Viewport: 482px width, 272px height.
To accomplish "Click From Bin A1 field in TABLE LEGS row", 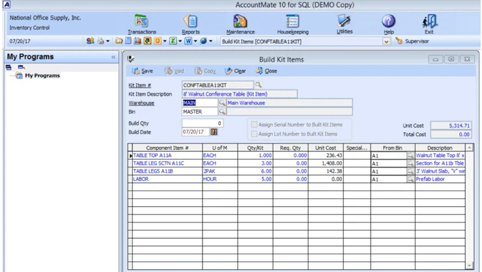I will coord(389,172).
